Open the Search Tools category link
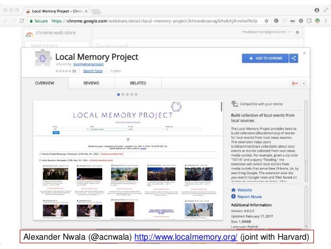This screenshot has height=249, width=331. coord(92,71)
